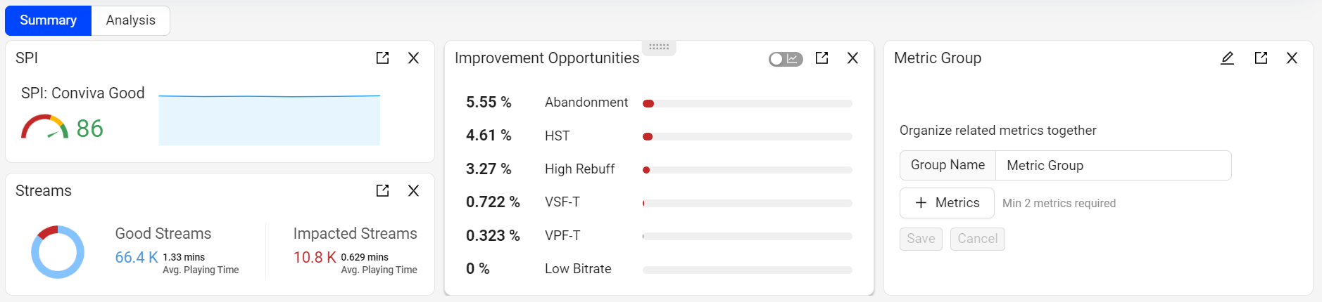
Task: Click the Abandonment percentage bar
Action: click(747, 104)
